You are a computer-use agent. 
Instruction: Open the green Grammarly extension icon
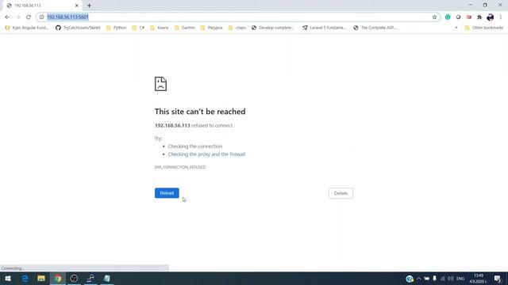point(448,17)
